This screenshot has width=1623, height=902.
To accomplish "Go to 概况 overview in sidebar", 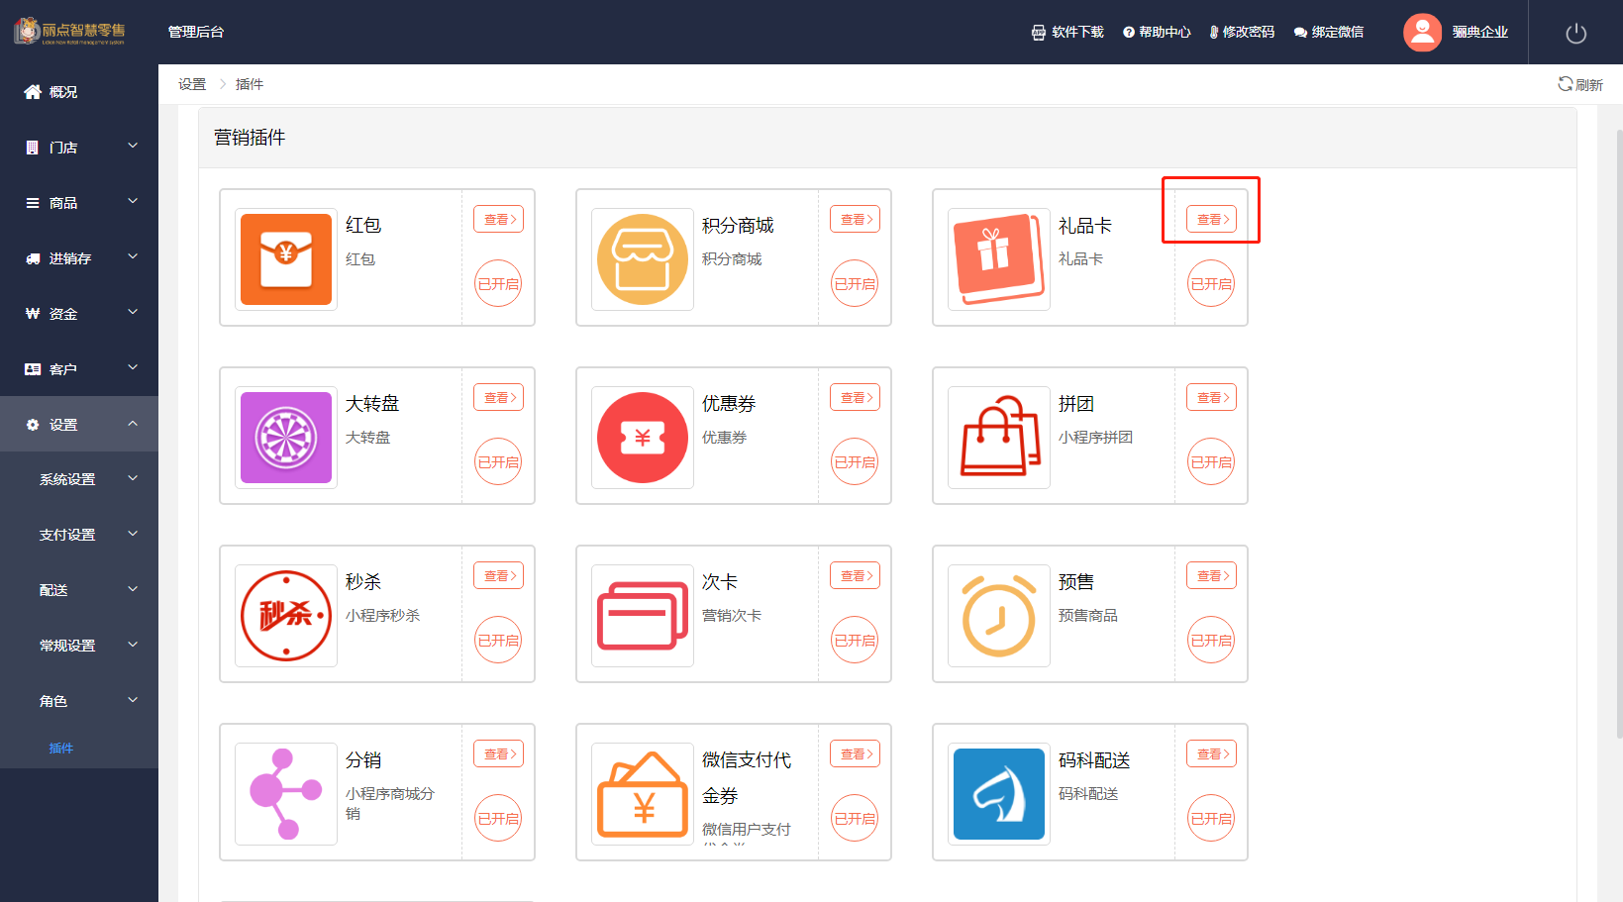I will (79, 92).
